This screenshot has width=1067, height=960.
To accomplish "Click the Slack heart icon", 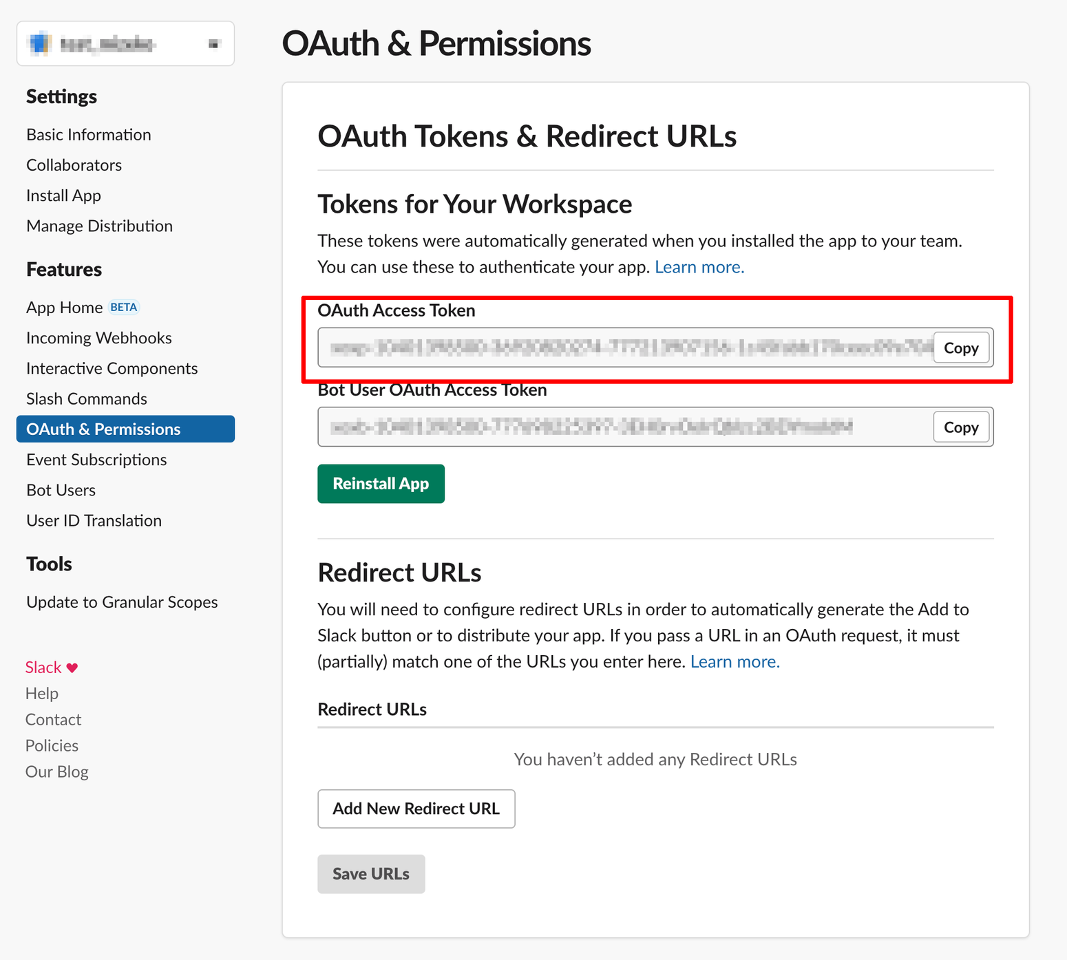I will point(72,668).
